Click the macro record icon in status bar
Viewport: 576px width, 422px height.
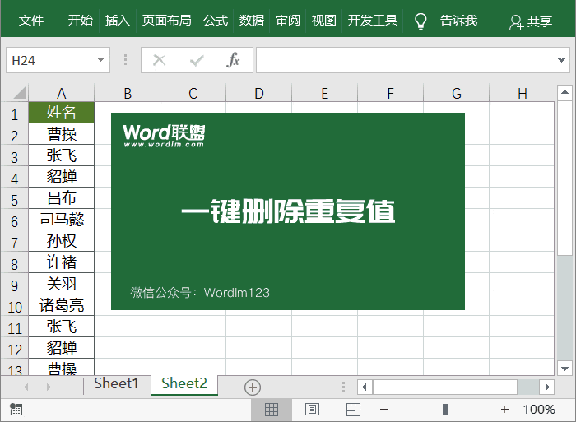pos(16,409)
